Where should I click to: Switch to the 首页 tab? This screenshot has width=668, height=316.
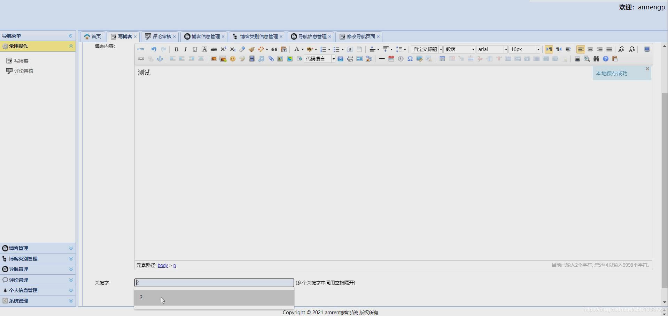click(93, 36)
